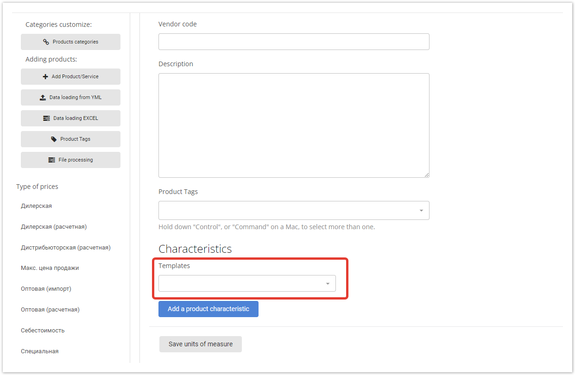Click Save units of measure button
Viewport: 575px width, 375px height.
coord(201,344)
